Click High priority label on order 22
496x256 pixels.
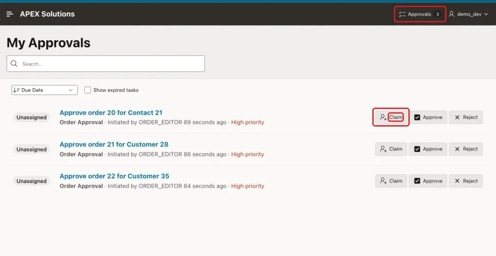[x=248, y=186]
